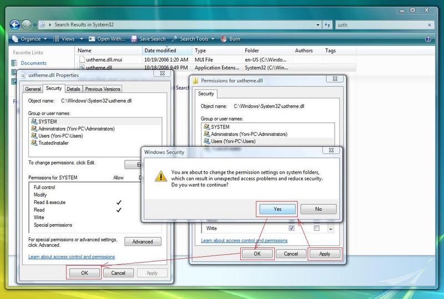Click Yes in Windows Security dialog
Viewport: 444px width, 299px height.
[x=277, y=209]
